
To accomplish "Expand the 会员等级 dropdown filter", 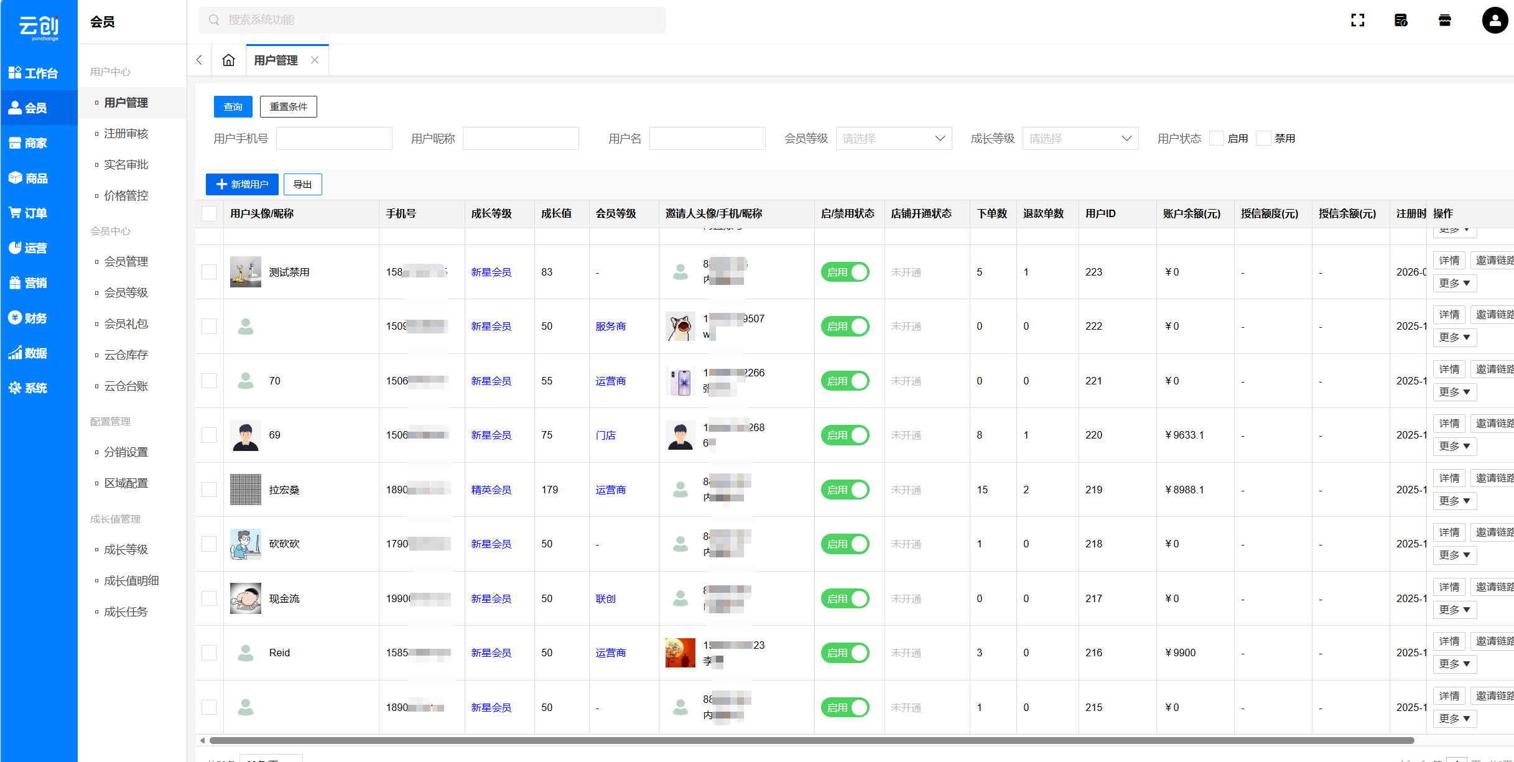I will click(x=893, y=138).
